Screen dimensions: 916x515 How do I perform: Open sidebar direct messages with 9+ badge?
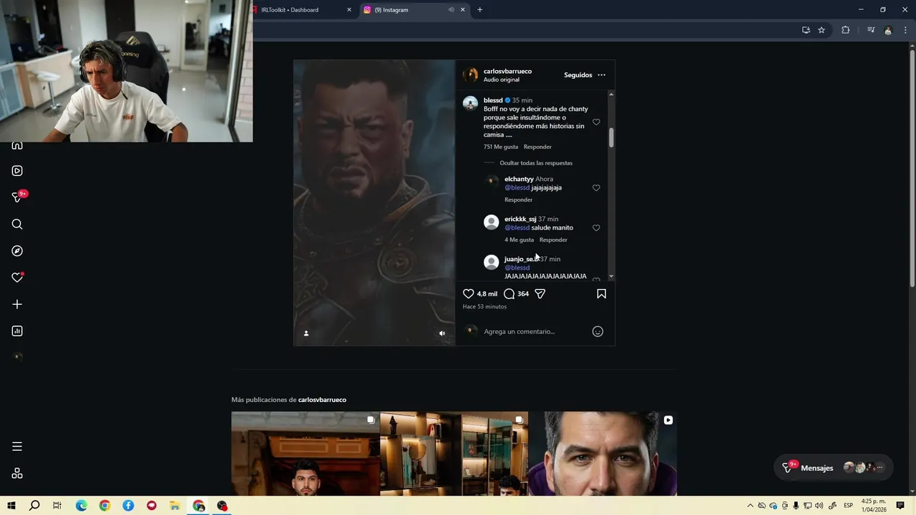19,197
